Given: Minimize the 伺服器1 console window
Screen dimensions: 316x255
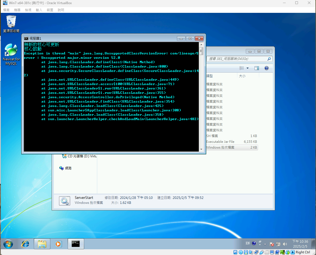Looking at the screenshot, I should [181, 38].
